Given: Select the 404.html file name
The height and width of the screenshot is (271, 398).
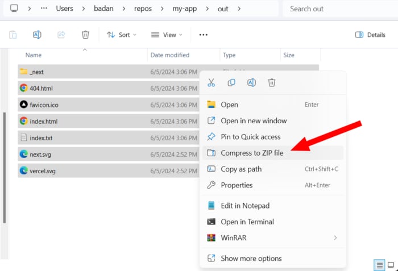Looking at the screenshot, I should tap(41, 88).
